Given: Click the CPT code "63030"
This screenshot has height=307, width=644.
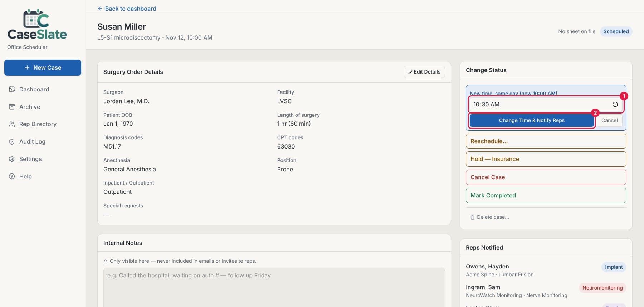Looking at the screenshot, I should (x=286, y=146).
